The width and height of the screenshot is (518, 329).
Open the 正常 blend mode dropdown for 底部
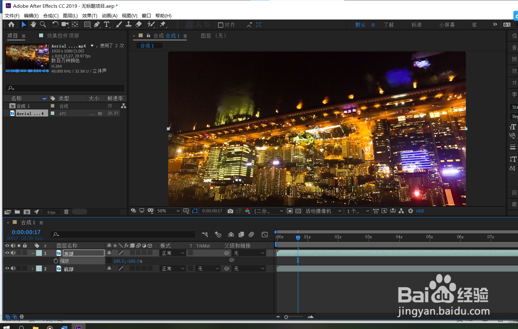point(173,269)
